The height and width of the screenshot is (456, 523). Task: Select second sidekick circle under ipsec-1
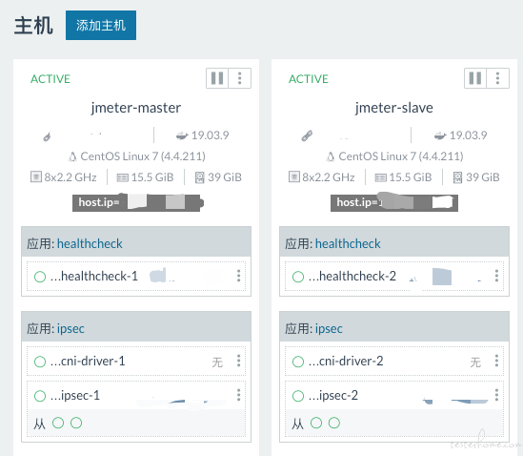coord(76,423)
